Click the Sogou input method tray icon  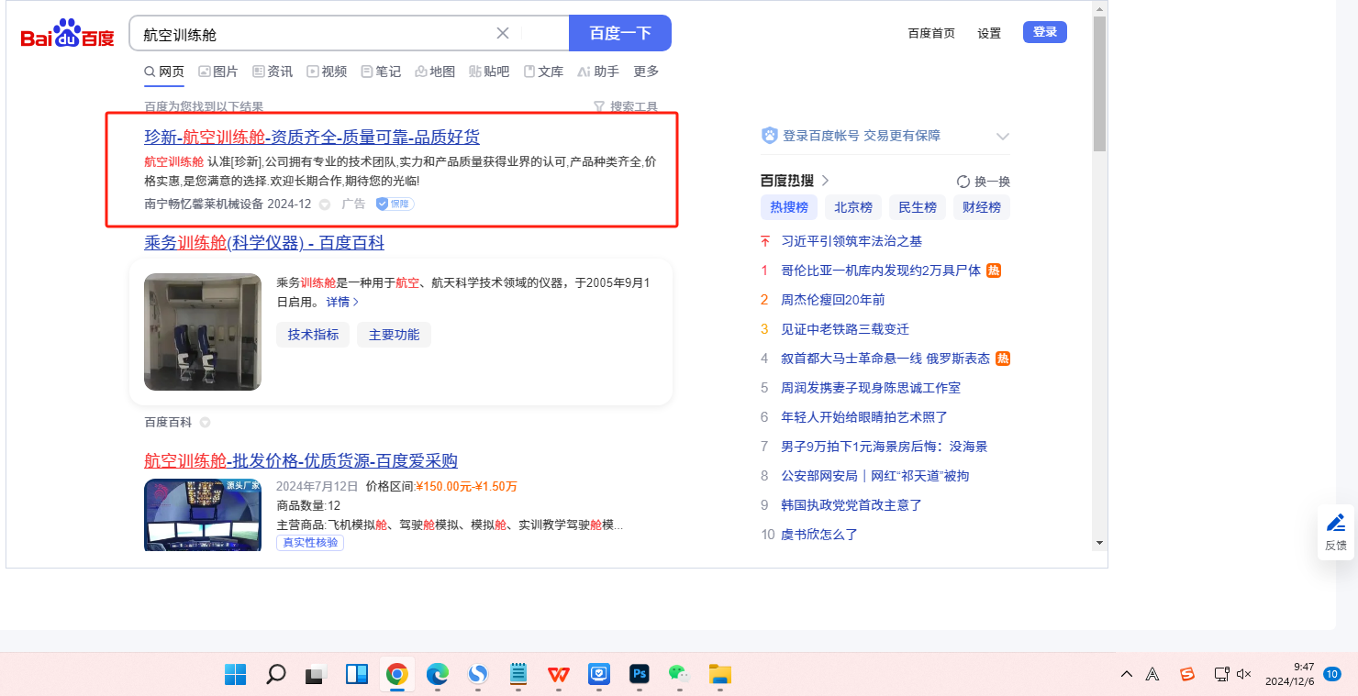(1187, 675)
